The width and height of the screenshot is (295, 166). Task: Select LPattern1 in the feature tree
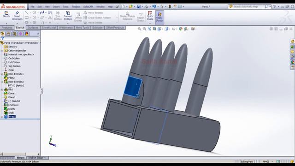click(13, 105)
